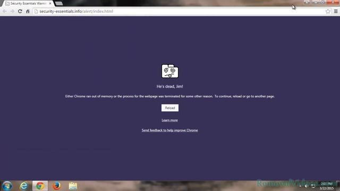340x191 pixels.
Task: Click the volume speaker tray icon
Action: [x=307, y=186]
